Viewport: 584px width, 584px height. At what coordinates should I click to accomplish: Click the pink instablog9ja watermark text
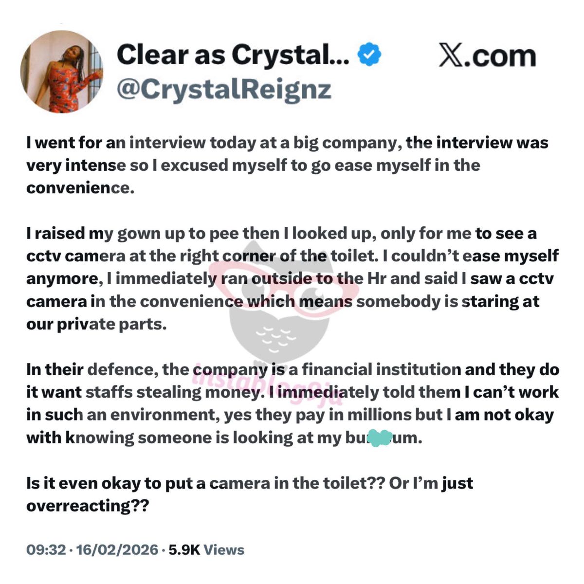(x=273, y=385)
